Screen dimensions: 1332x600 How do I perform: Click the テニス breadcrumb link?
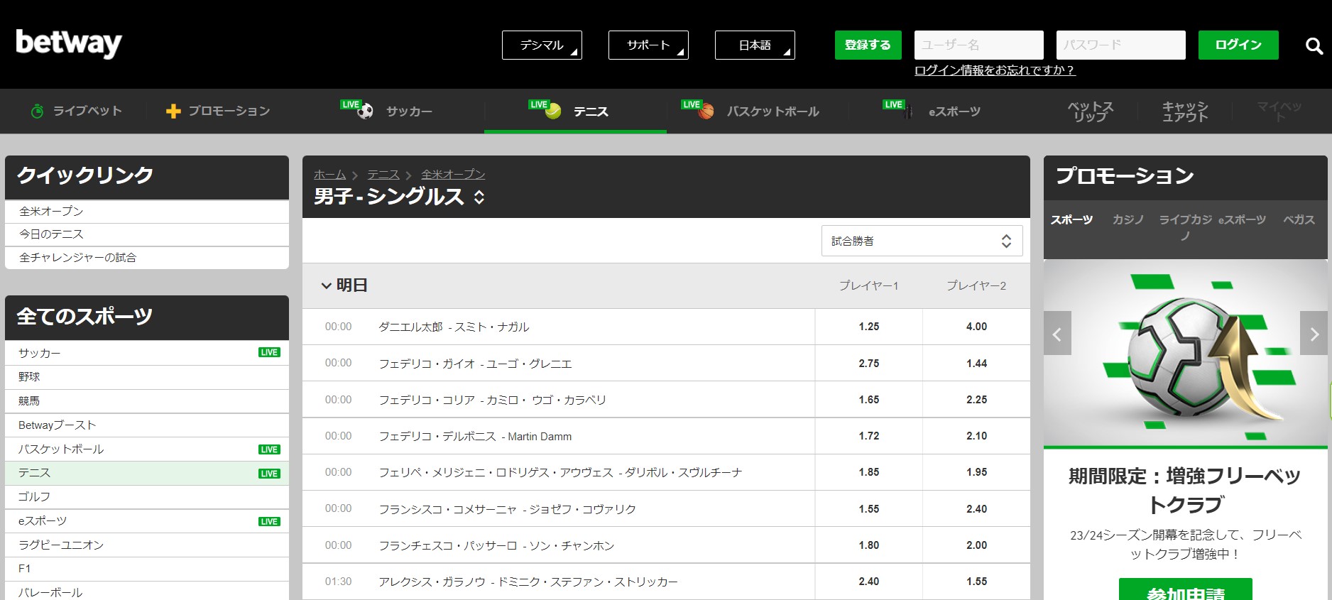383,174
